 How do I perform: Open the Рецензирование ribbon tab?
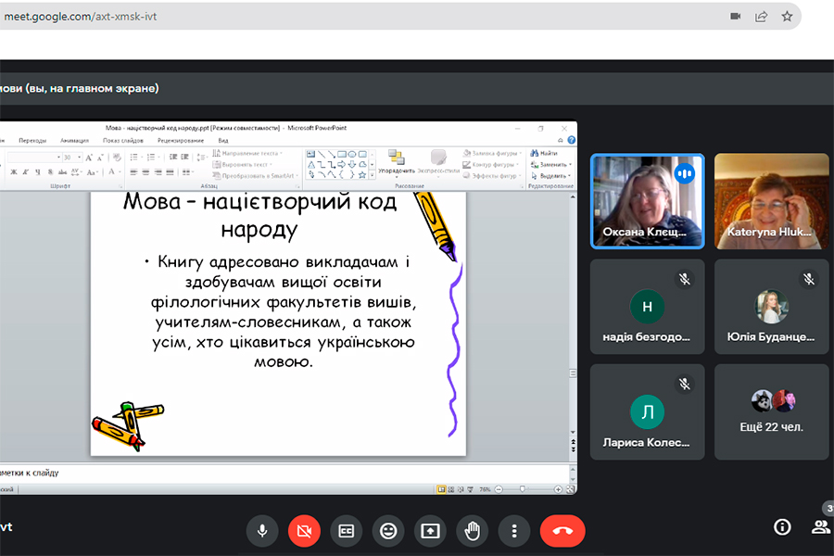pyautogui.click(x=180, y=141)
